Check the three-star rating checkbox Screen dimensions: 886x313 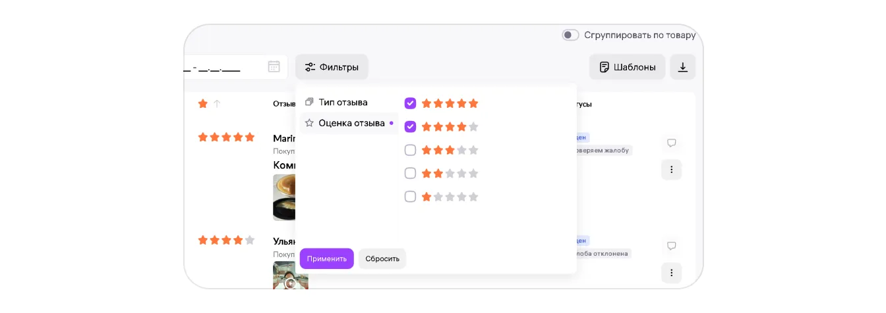click(x=410, y=150)
